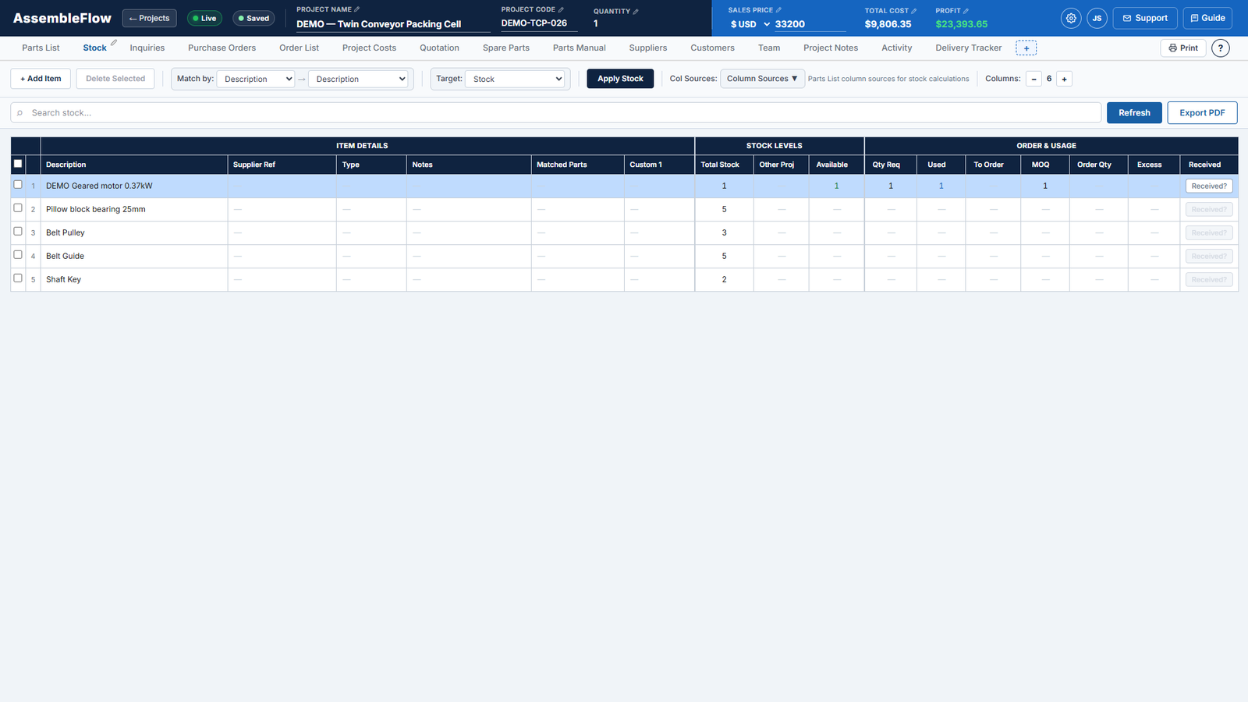Screen dimensions: 1248x702
Task: Click Received? for Geared motor row
Action: tap(1209, 186)
